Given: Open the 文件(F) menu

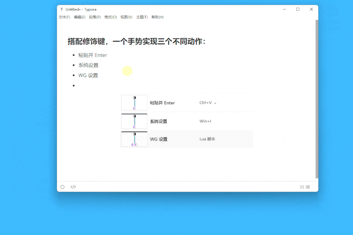Looking at the screenshot, I should point(64,17).
